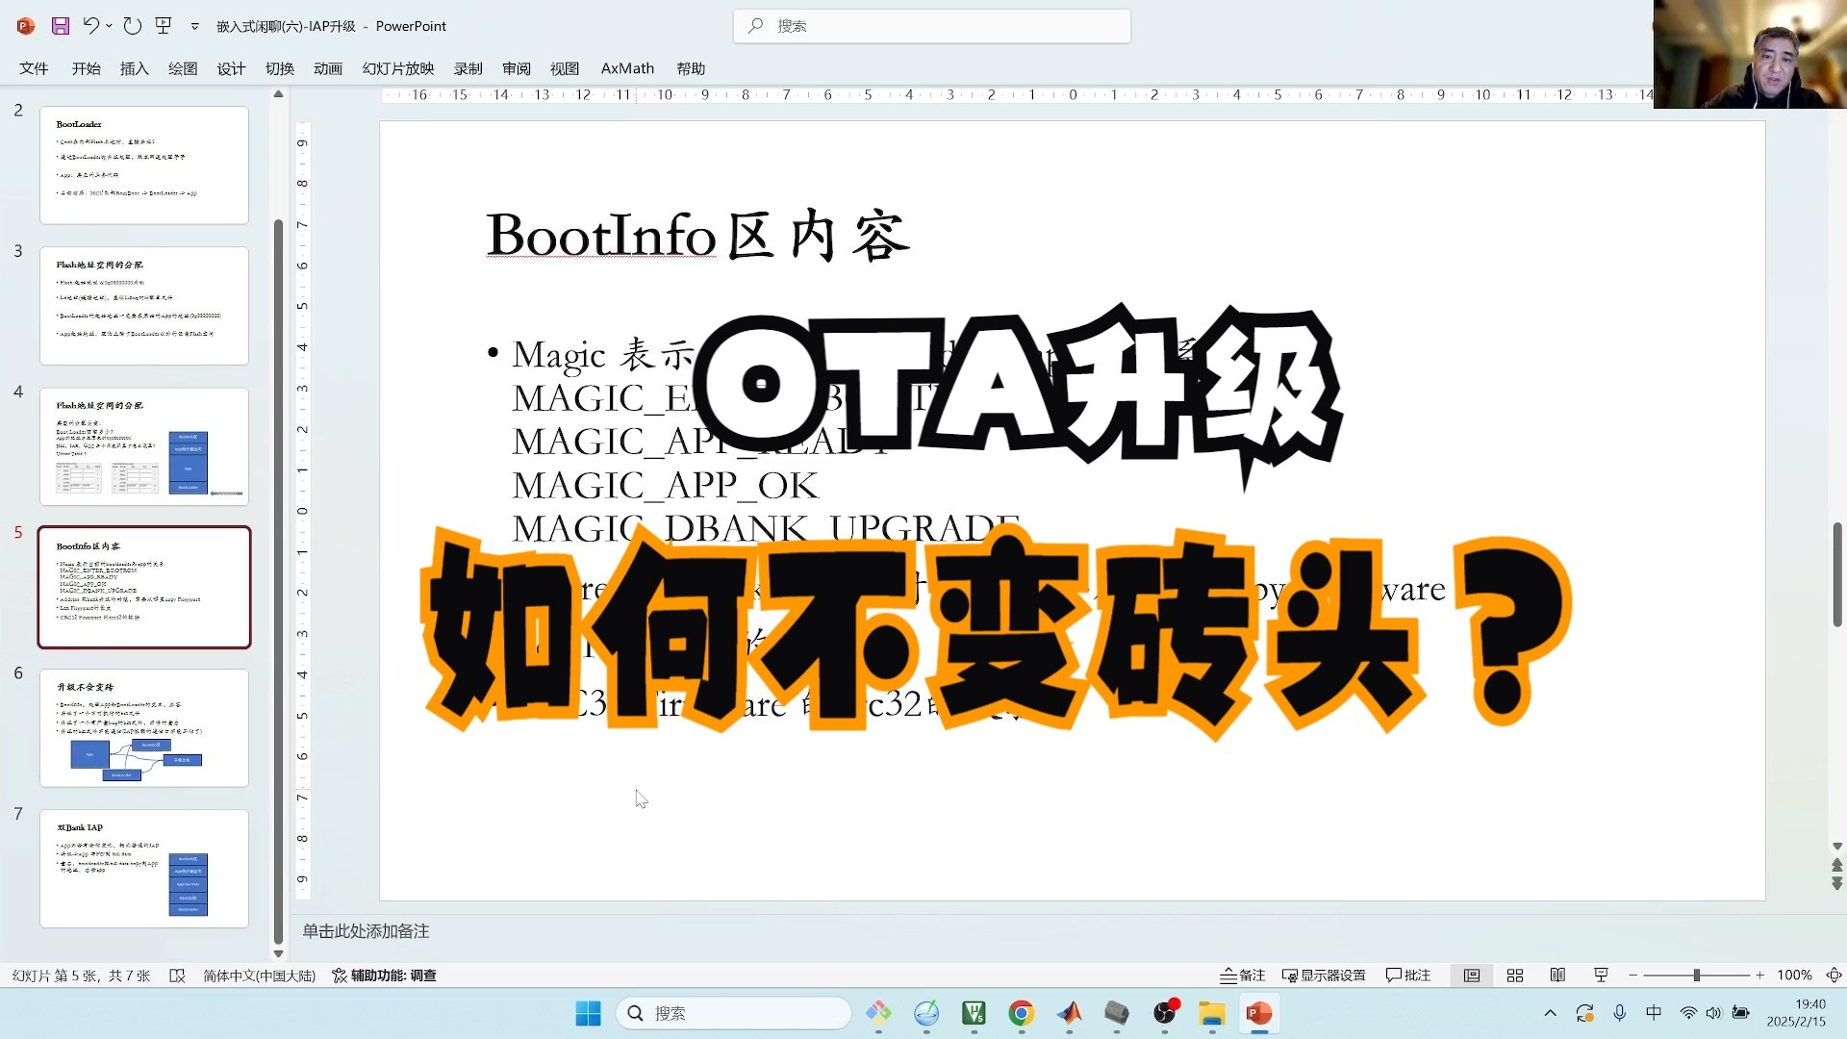Switch to the 切换 ribbon tab
Screen dimensions: 1847x1039
coord(279,68)
